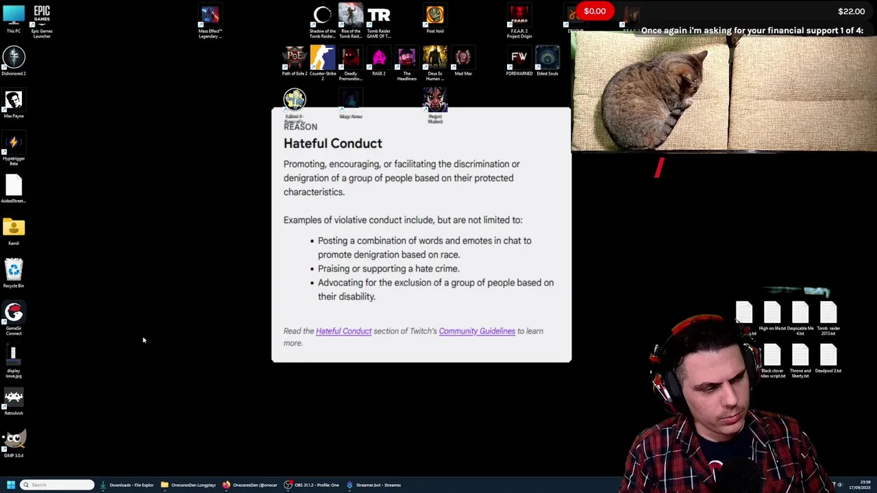Screen dimensions: 877x493
Task: Select the Dishonored 2 desktop shortcut
Action: tap(14, 62)
